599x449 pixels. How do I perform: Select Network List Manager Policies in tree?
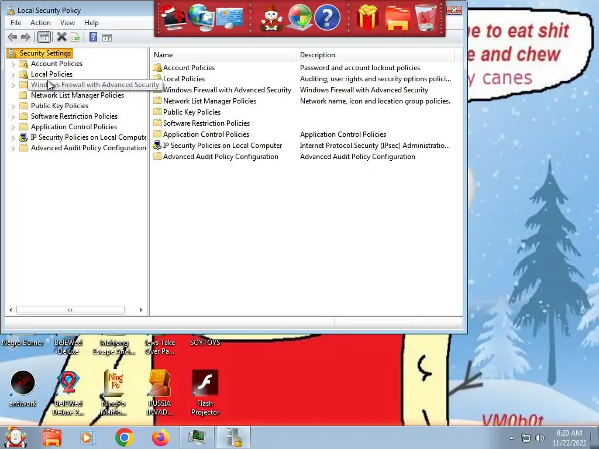[x=77, y=95]
